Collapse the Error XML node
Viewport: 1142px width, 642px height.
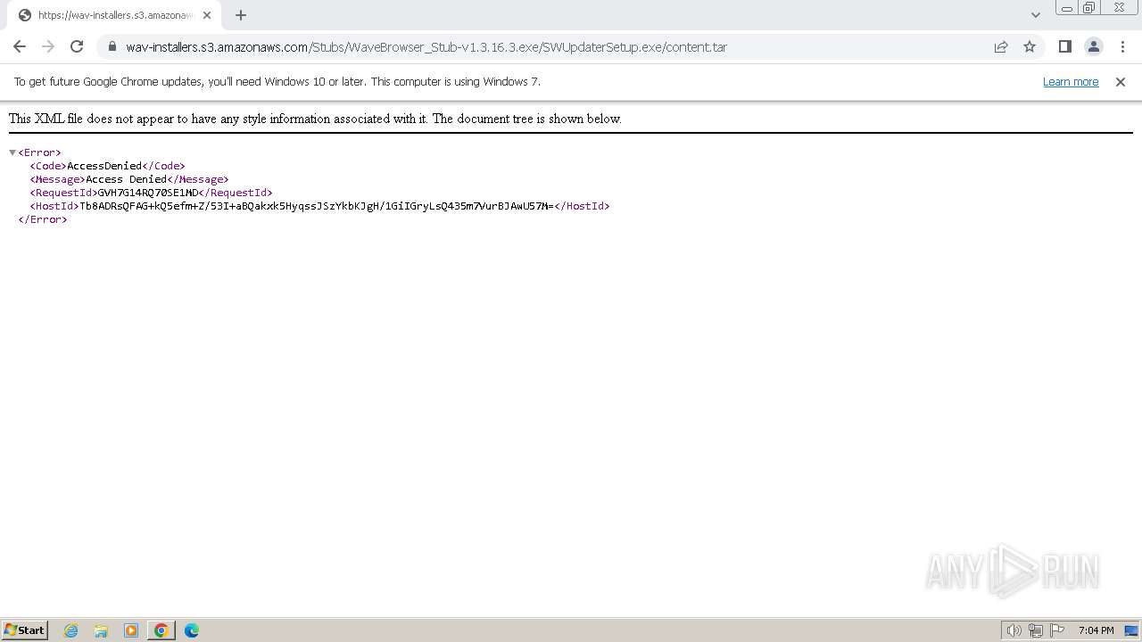pos(12,152)
